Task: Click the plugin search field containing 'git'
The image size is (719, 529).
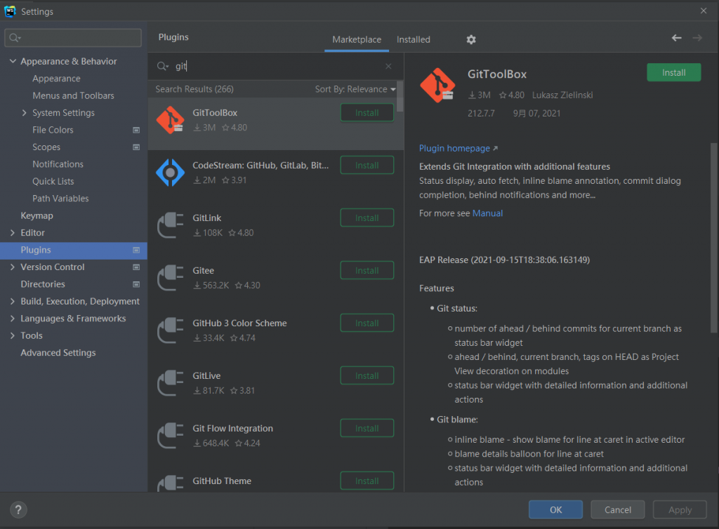Action: 275,67
